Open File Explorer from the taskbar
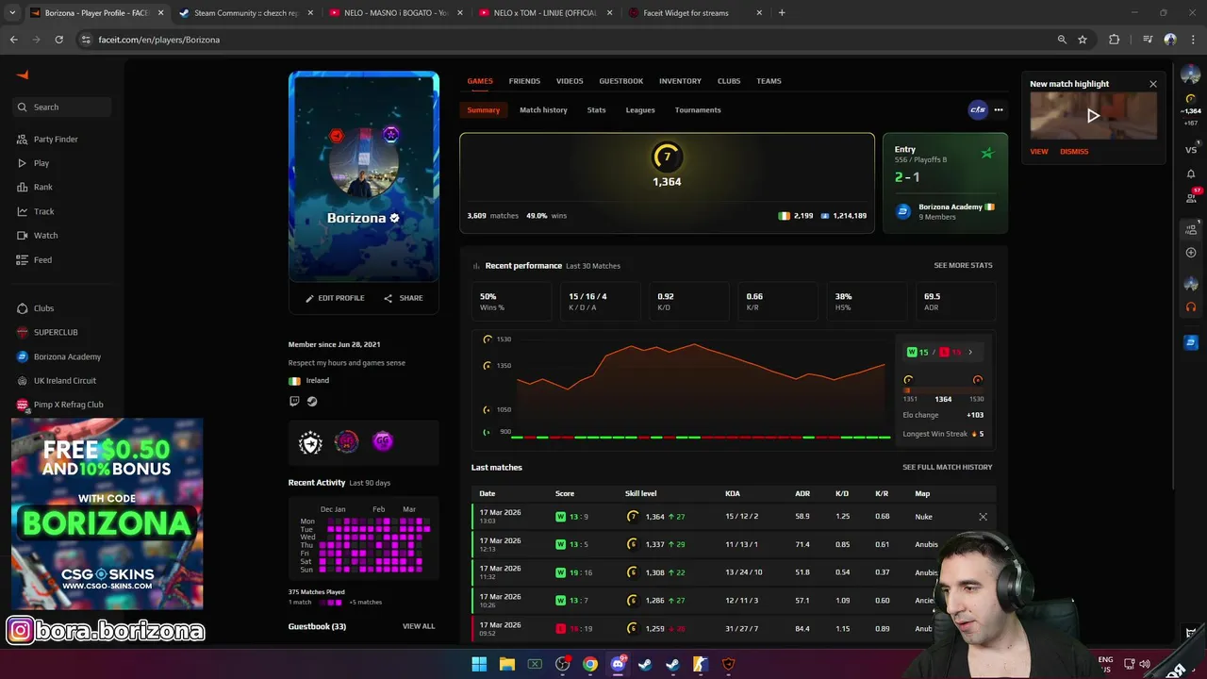 point(506,664)
